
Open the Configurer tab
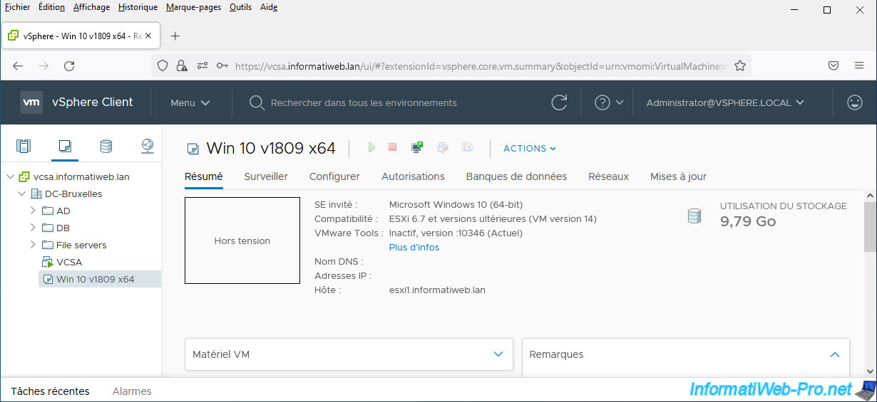[x=334, y=176]
